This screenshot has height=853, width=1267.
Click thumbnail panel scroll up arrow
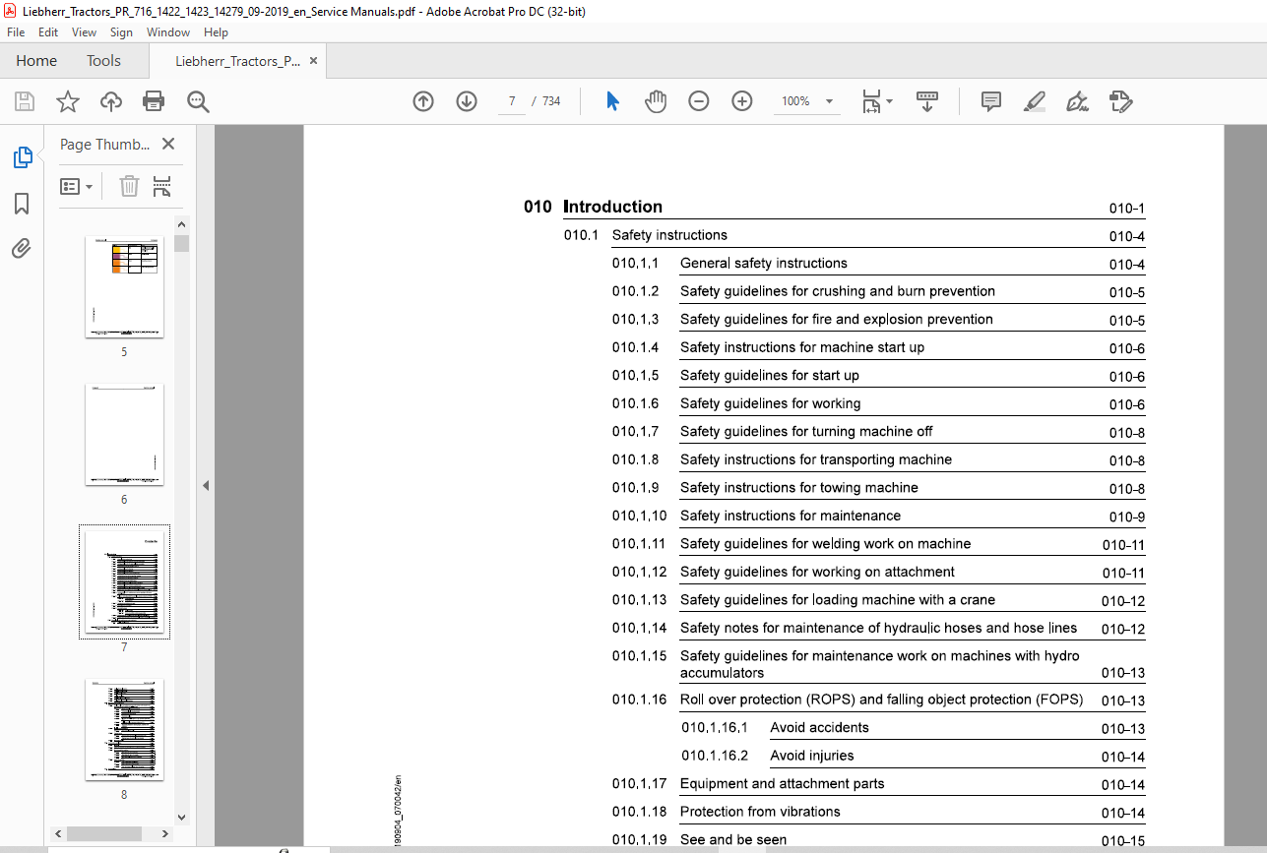coord(181,225)
